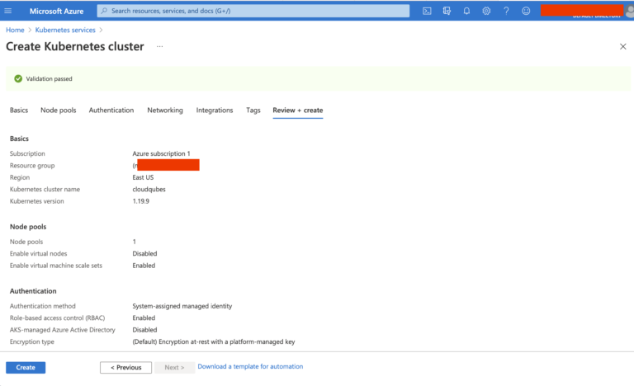
Task: Click the Enable virtual nodes label
Action: pos(39,253)
